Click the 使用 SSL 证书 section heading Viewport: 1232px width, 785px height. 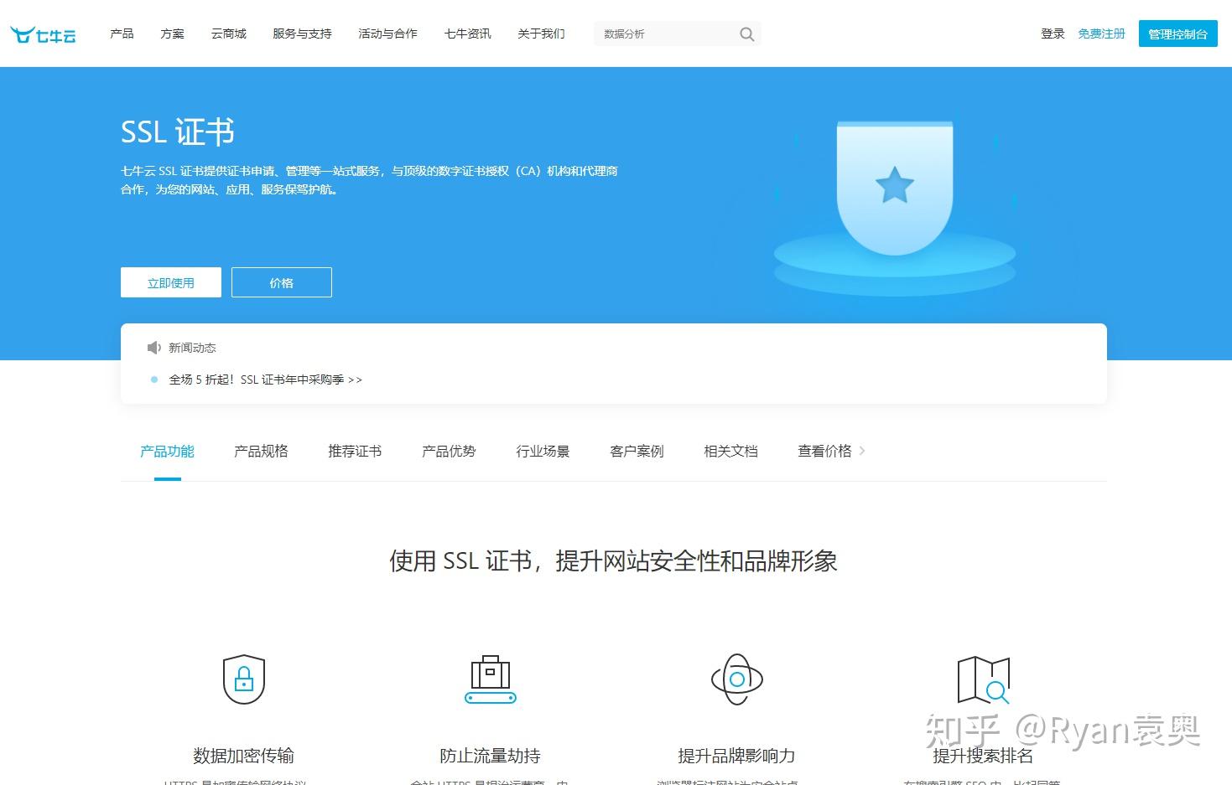[x=613, y=561]
